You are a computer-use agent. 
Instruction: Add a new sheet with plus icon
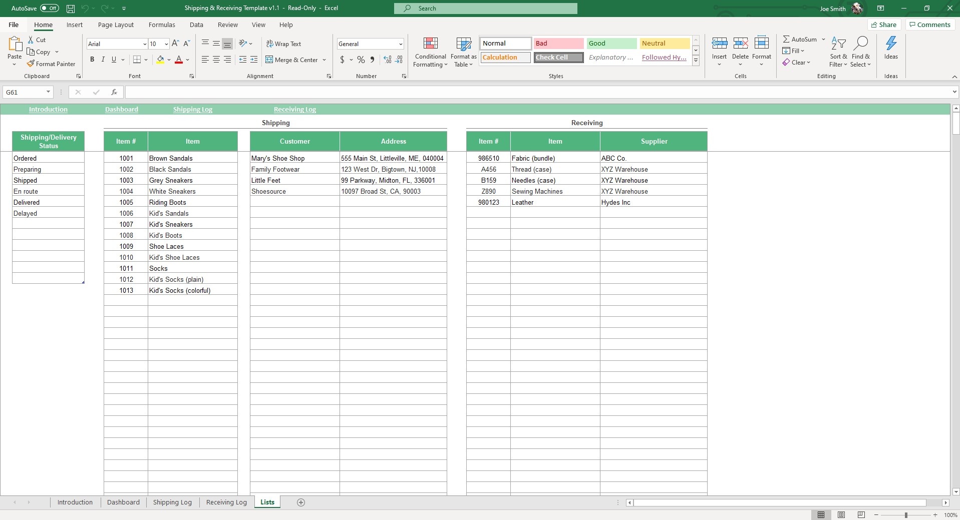click(x=301, y=502)
